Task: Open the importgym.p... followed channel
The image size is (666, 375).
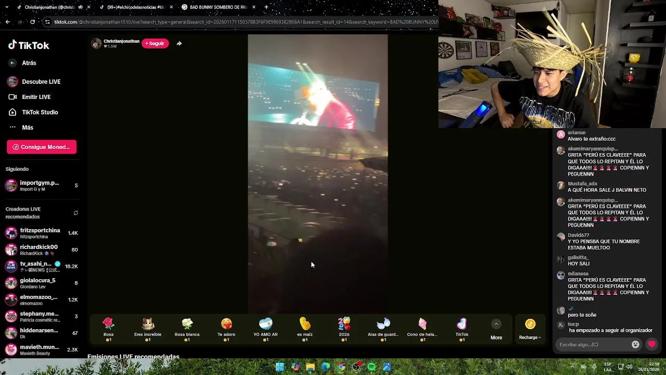Action: tap(42, 185)
